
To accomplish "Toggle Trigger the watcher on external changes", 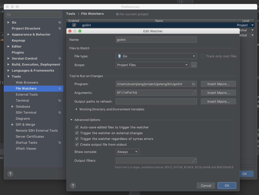I will coord(77,133).
